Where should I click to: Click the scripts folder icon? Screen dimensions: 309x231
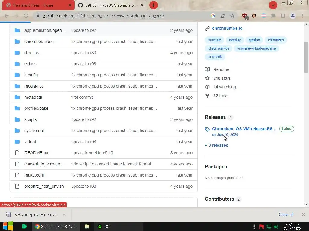[x=17, y=119]
